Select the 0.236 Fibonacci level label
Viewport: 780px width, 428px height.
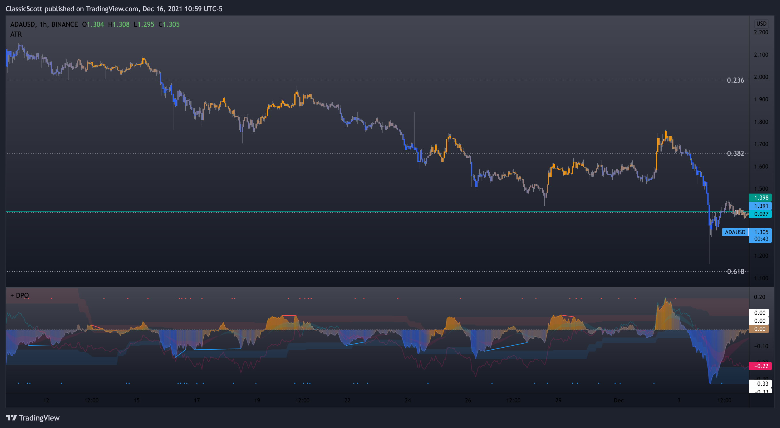click(x=735, y=80)
